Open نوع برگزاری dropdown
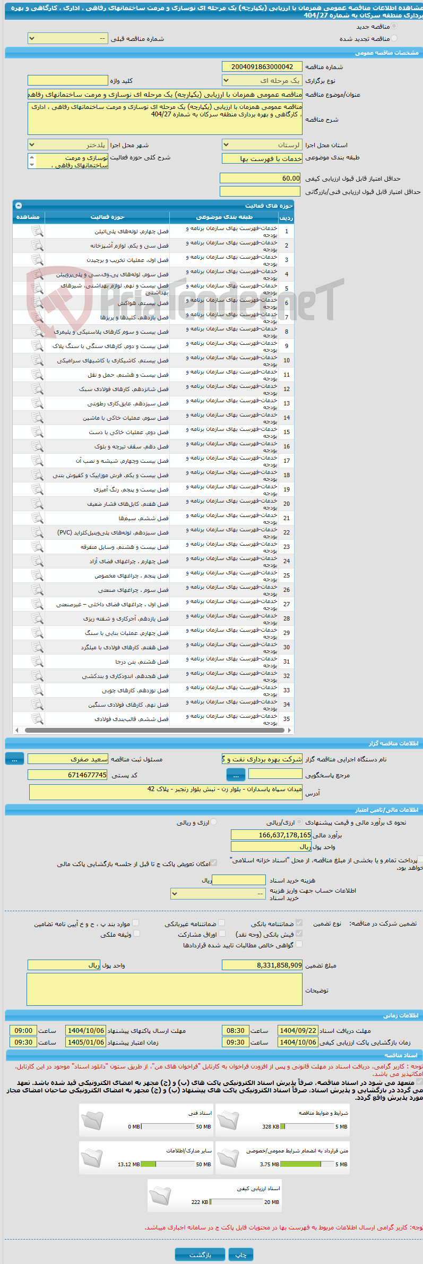Image resolution: width=423 pixels, height=1264 pixels. [x=262, y=81]
